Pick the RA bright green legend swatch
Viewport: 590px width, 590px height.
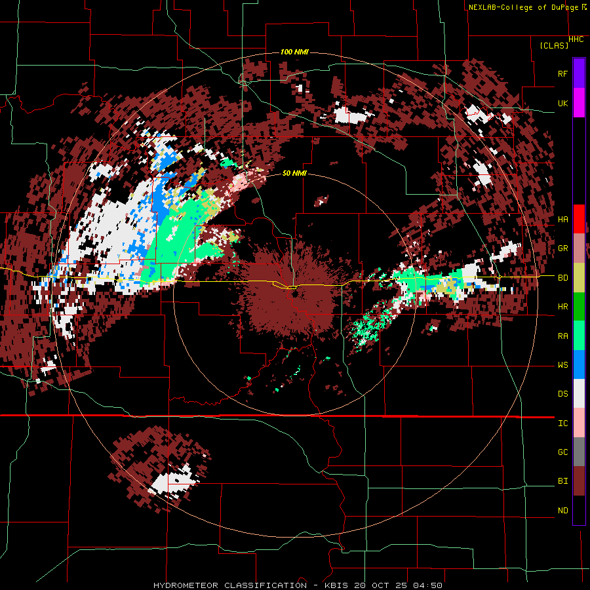coord(579,336)
